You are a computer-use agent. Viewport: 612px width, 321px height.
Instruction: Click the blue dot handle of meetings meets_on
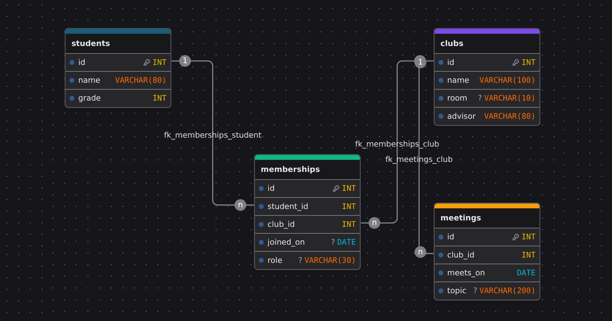pyautogui.click(x=441, y=273)
